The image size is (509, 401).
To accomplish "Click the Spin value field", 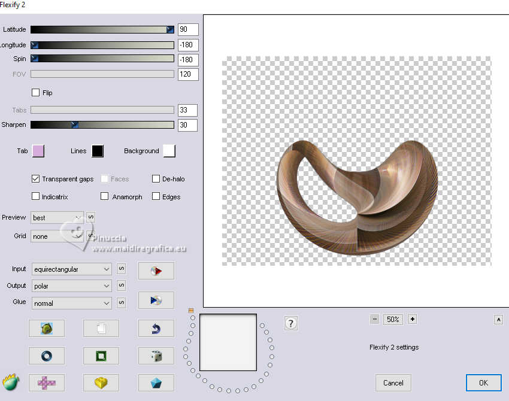I will (188, 60).
